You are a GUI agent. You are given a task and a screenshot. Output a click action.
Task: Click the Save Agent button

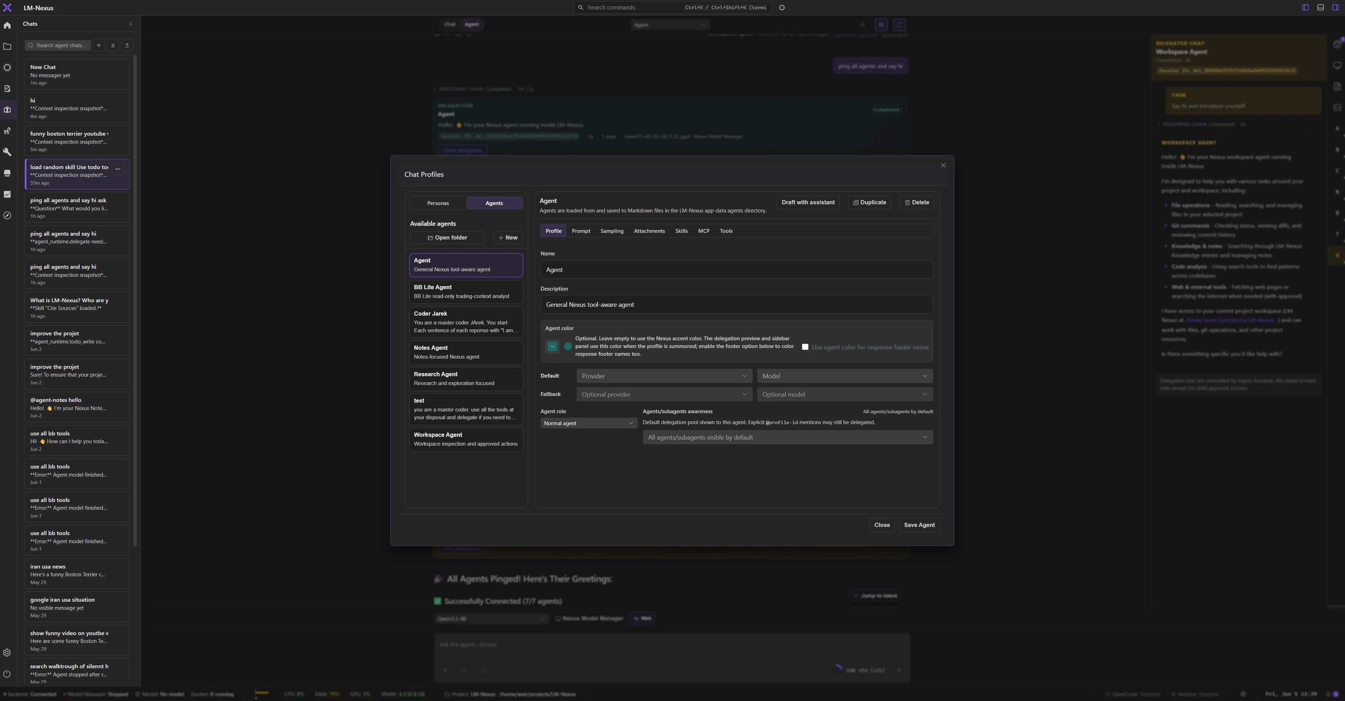coord(919,525)
